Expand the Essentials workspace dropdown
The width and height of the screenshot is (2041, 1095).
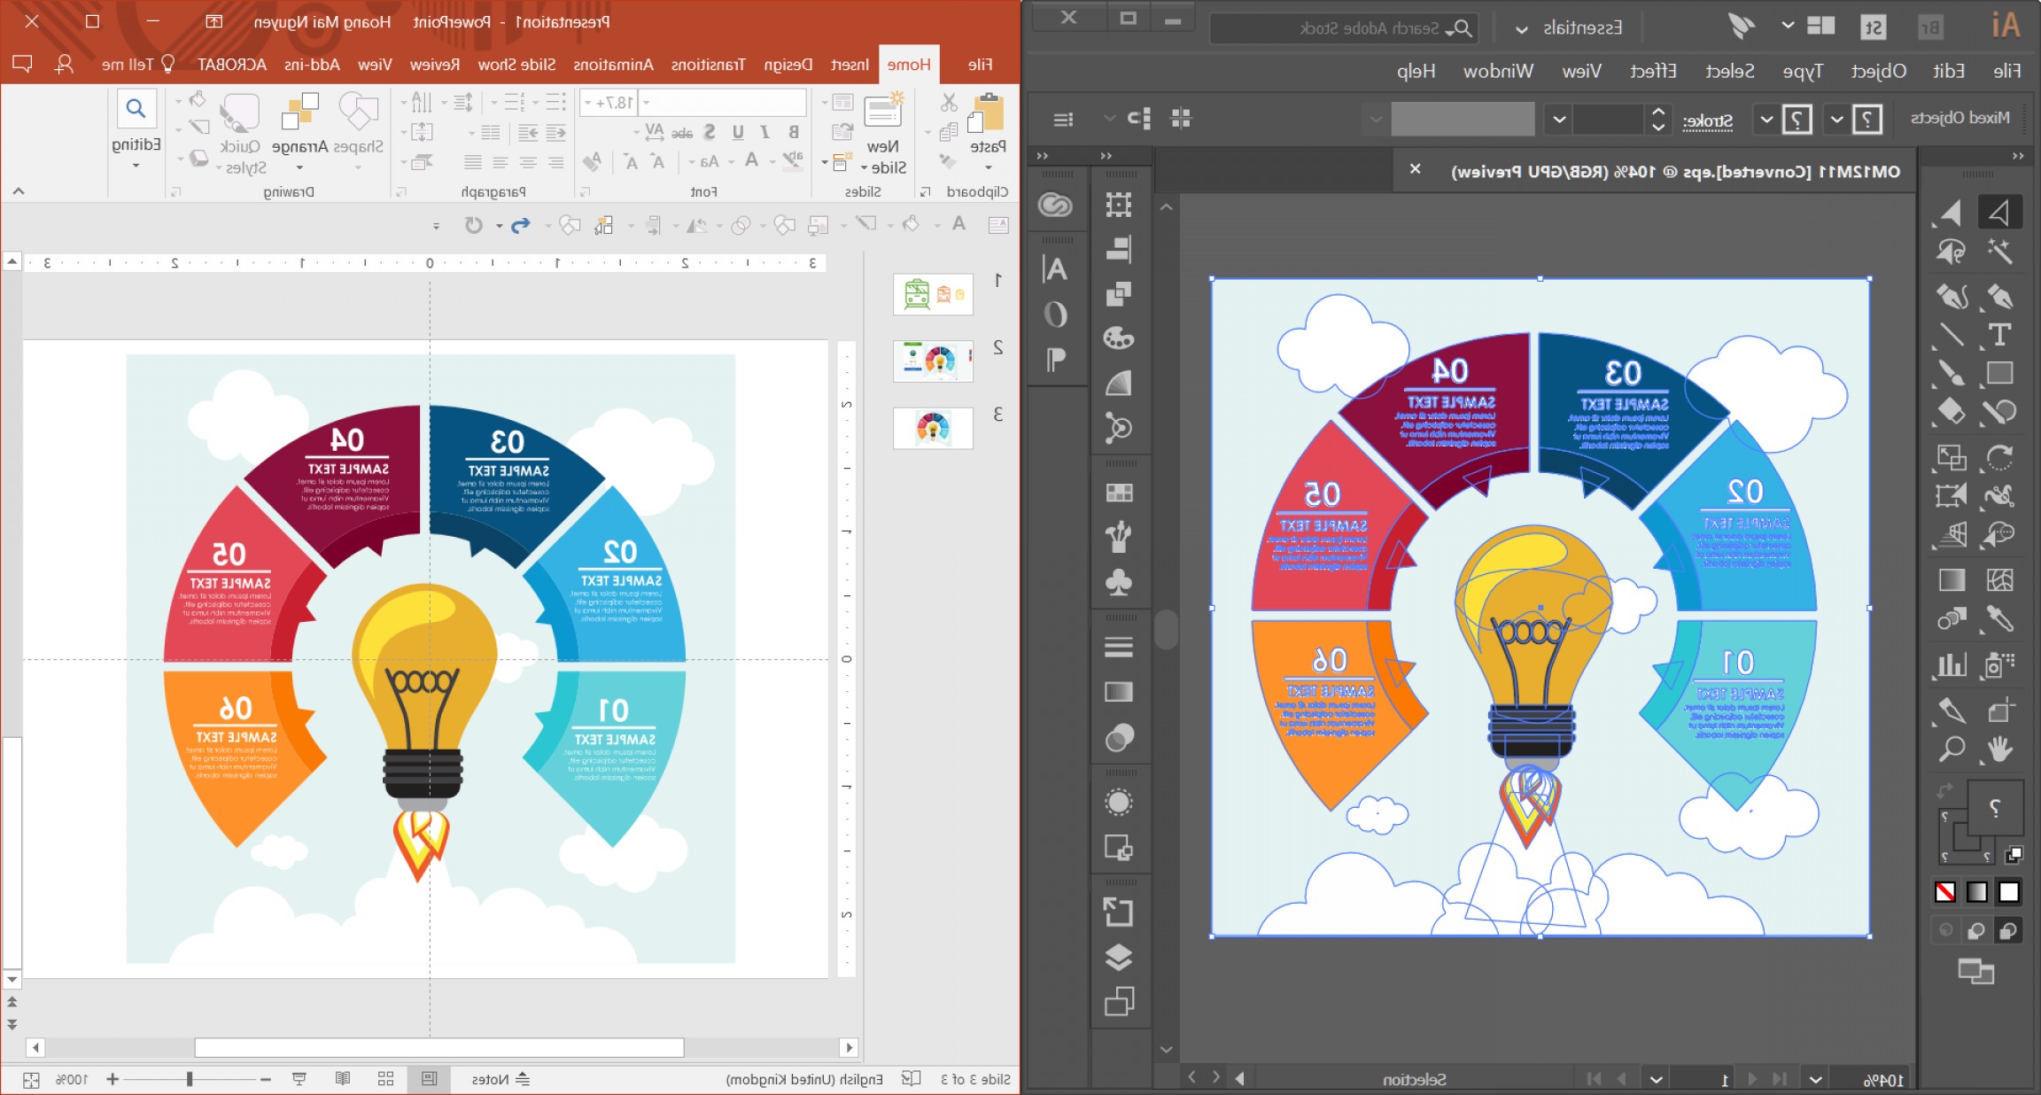coord(1521,29)
